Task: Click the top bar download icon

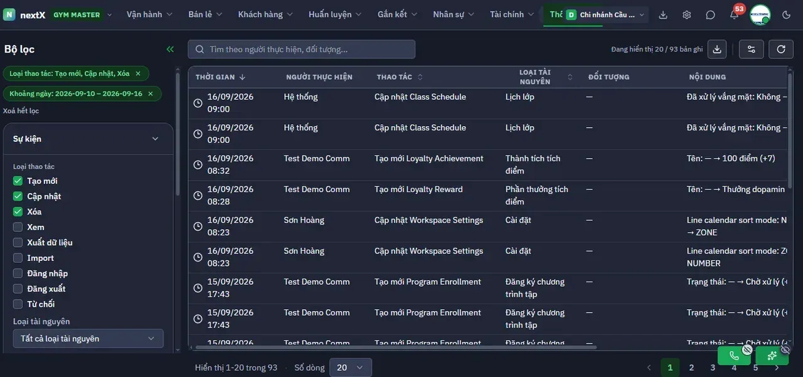Action: click(x=663, y=15)
